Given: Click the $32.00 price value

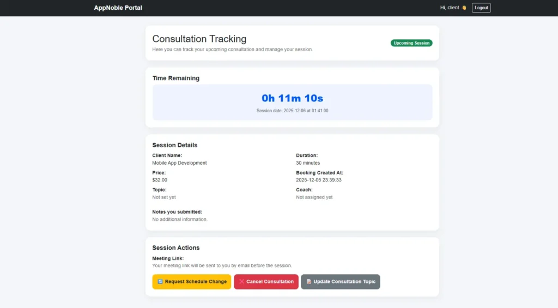Looking at the screenshot, I should click(160, 180).
